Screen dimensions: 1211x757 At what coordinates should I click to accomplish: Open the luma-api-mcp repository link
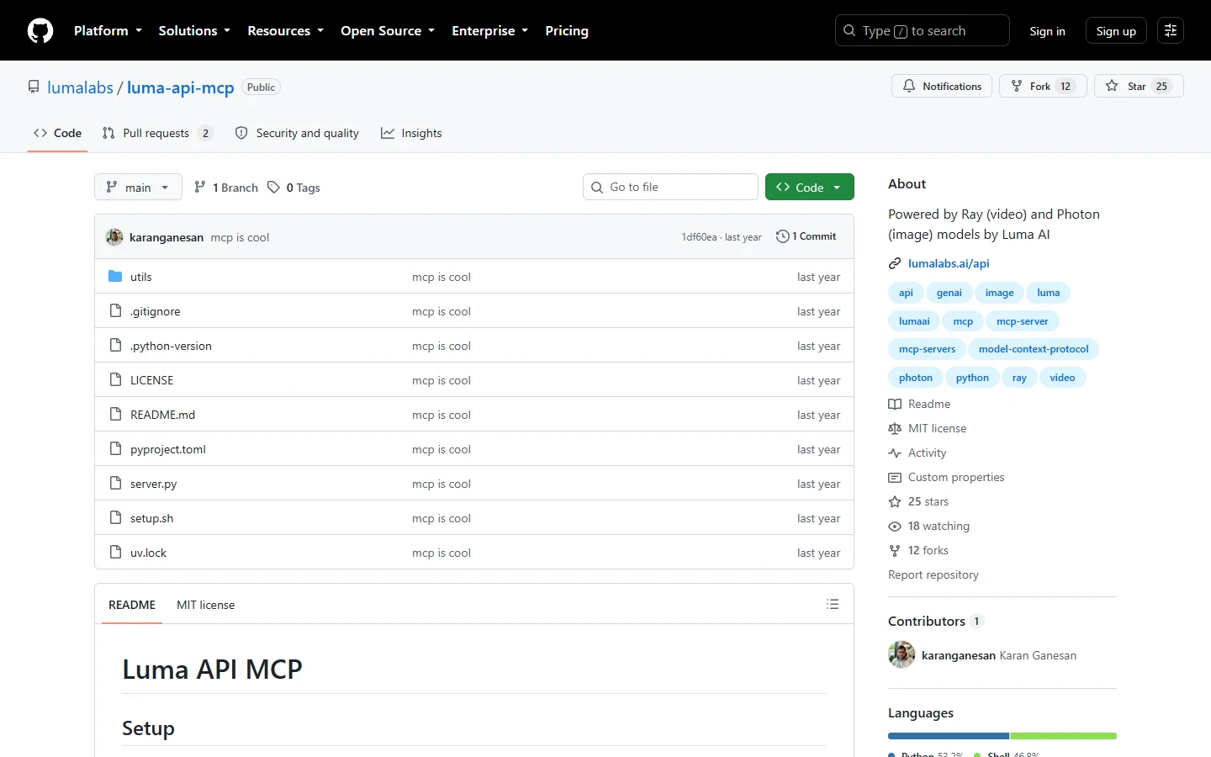click(181, 87)
